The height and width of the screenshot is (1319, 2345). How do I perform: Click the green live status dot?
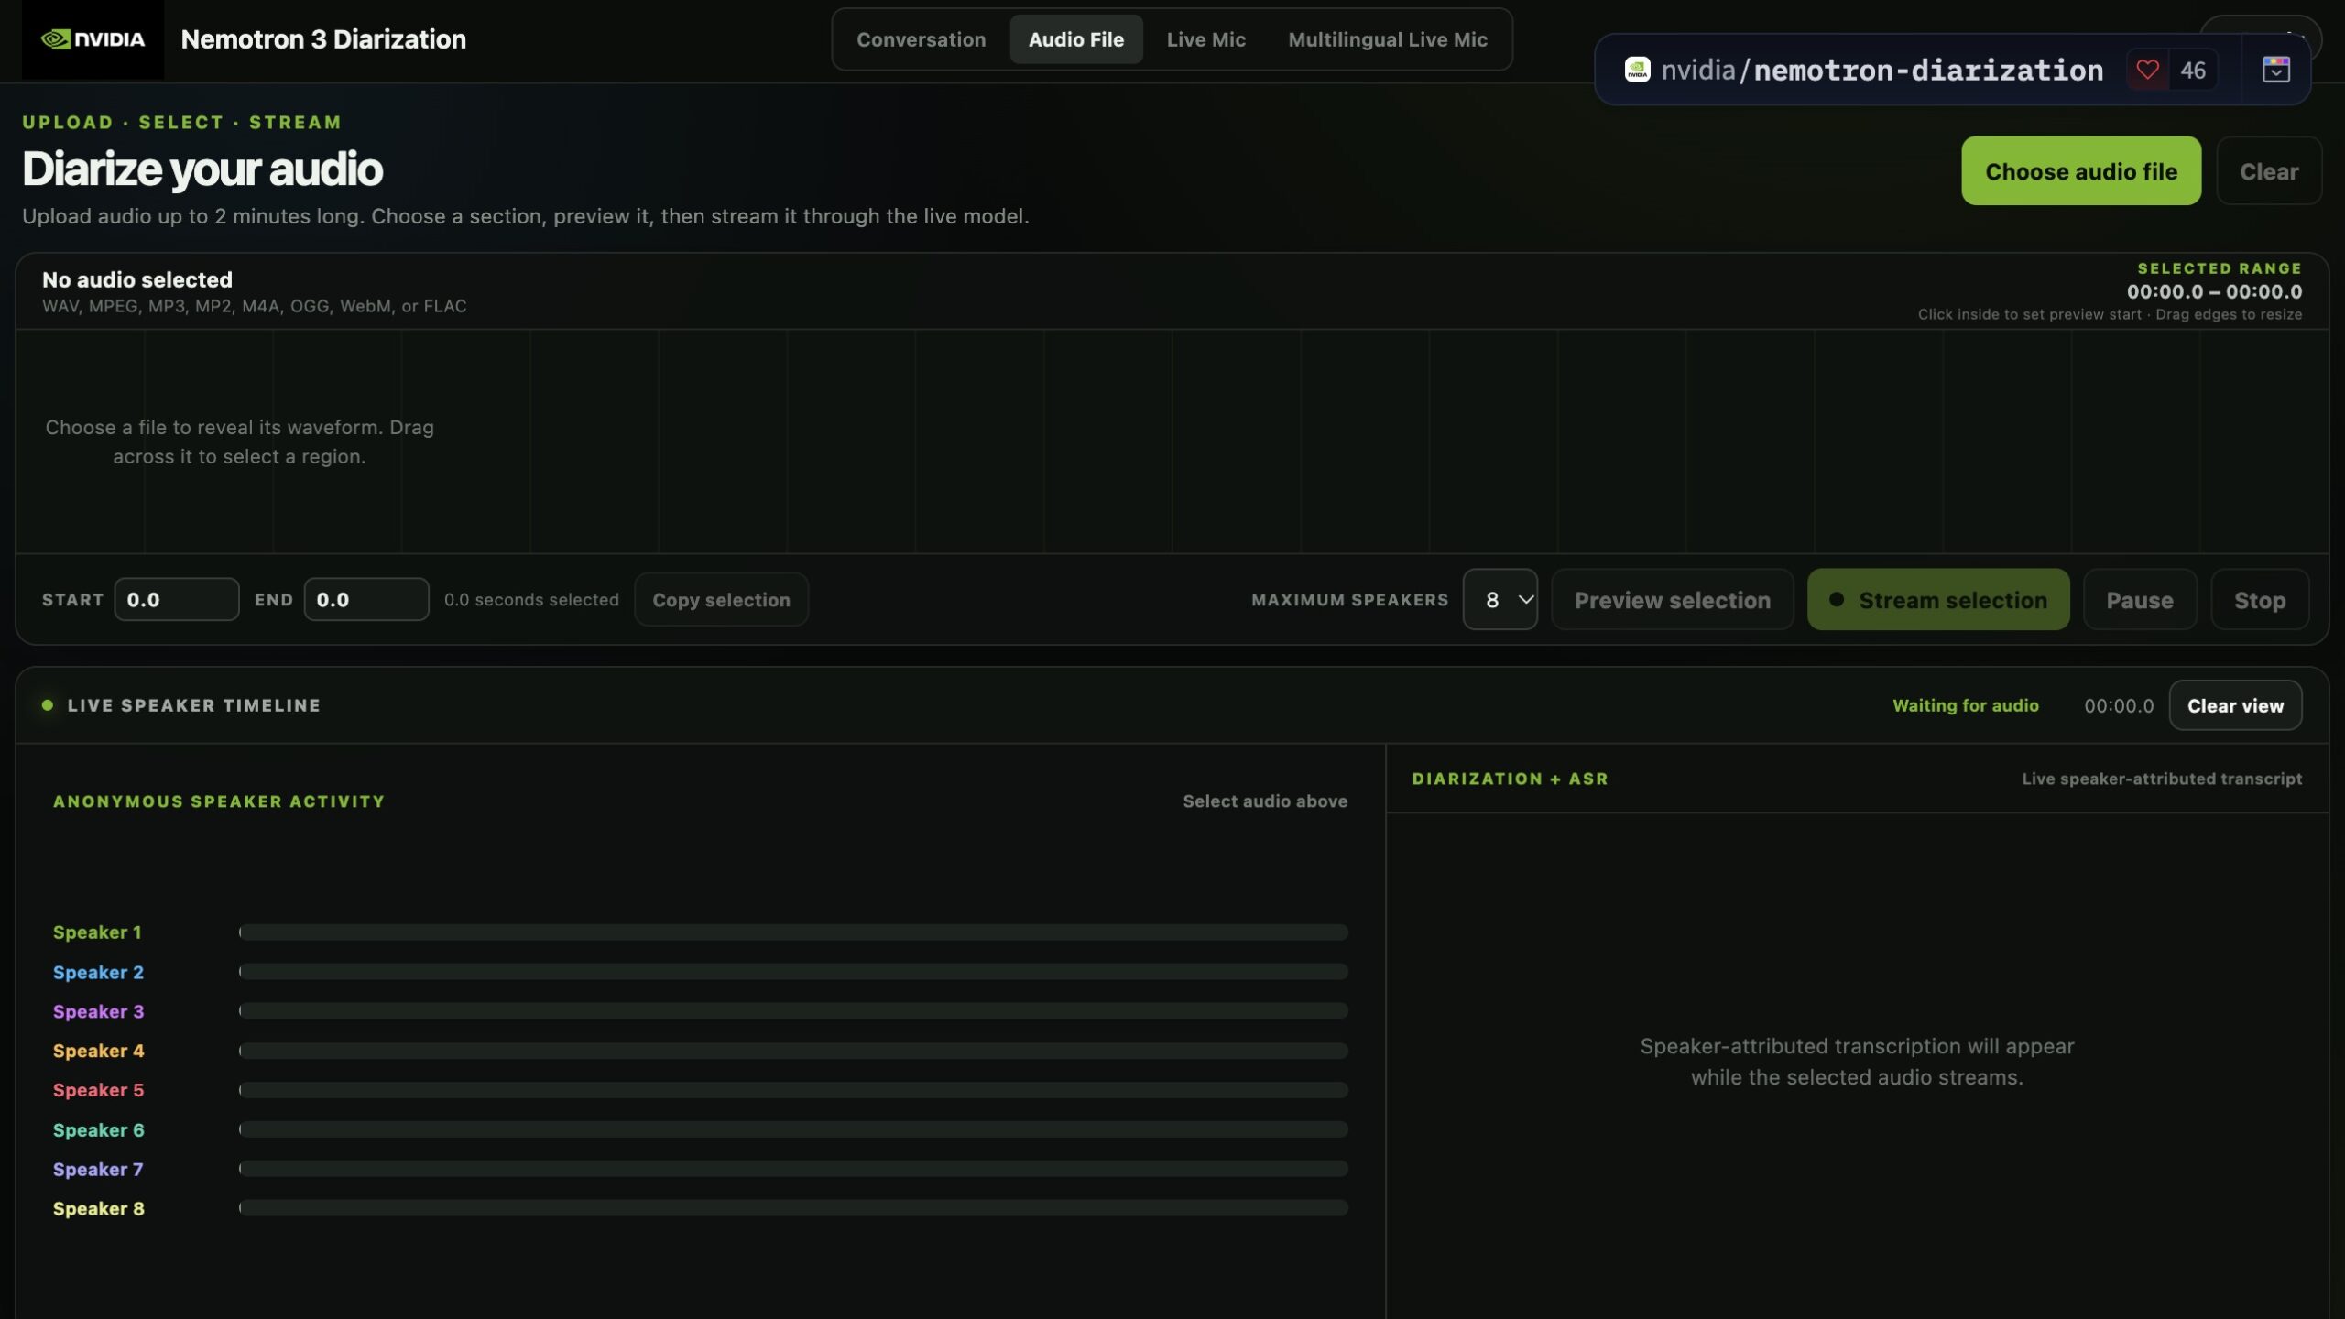48,705
